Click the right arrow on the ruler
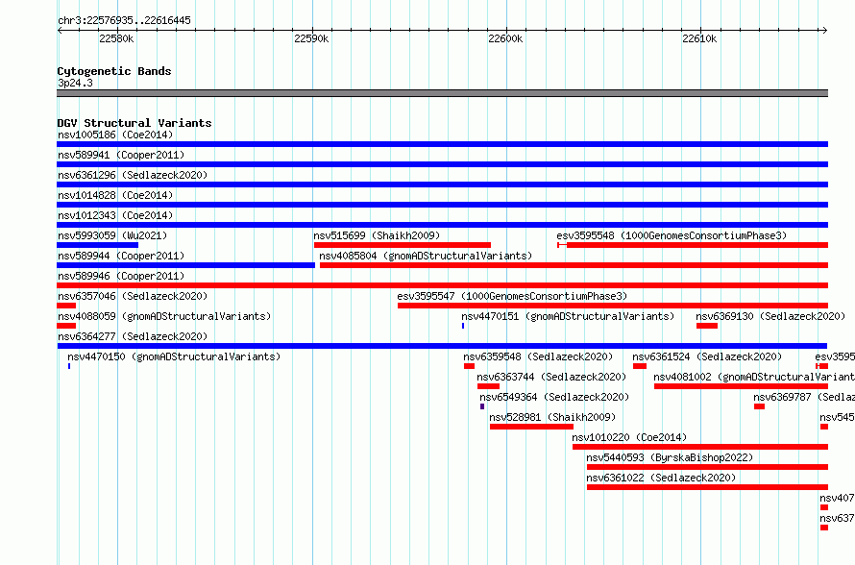This screenshot has width=855, height=565. click(x=825, y=31)
